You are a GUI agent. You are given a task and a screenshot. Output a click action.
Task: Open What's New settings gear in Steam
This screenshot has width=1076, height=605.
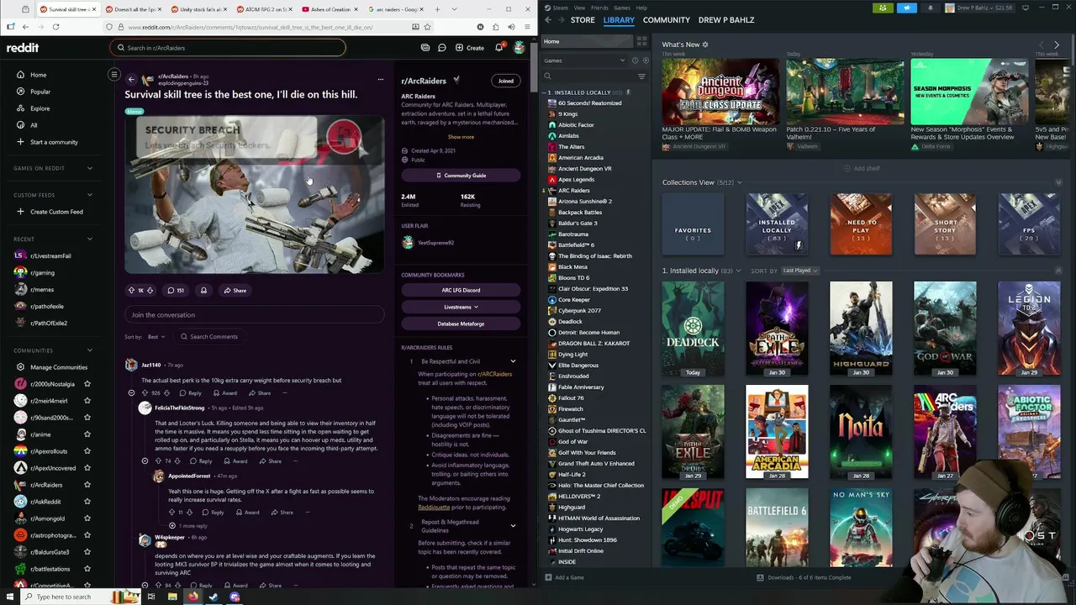(x=705, y=45)
